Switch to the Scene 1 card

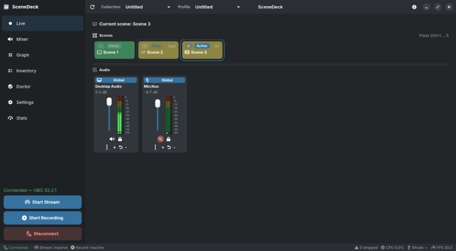pyautogui.click(x=115, y=50)
